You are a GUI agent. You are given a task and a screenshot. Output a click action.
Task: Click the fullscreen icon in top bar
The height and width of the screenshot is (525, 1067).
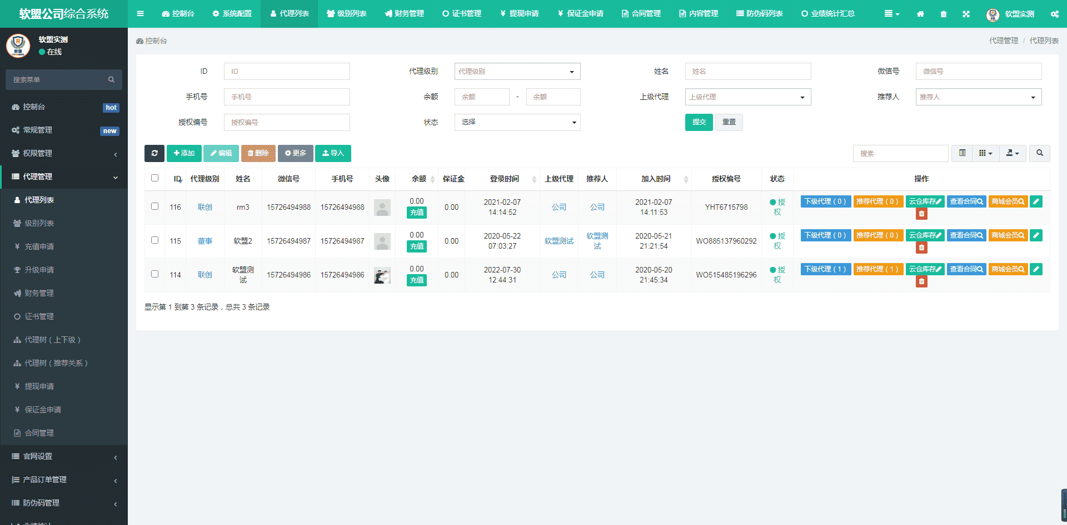(x=966, y=14)
